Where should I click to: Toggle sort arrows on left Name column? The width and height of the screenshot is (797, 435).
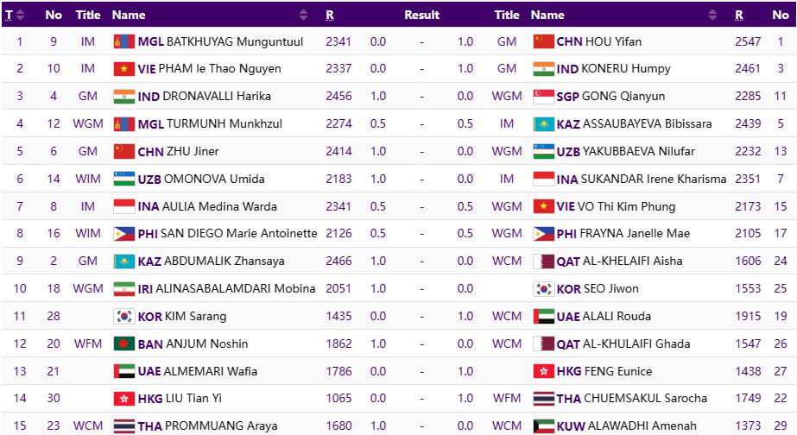pos(303,15)
